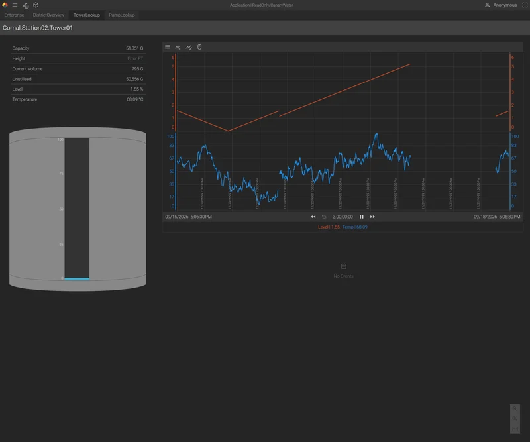
Task: Switch to the DistrictOverview tab
Action: pos(48,15)
